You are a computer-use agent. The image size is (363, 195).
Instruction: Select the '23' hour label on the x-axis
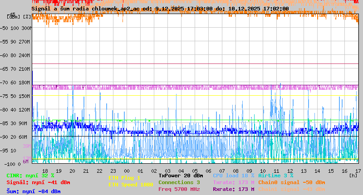113,171
